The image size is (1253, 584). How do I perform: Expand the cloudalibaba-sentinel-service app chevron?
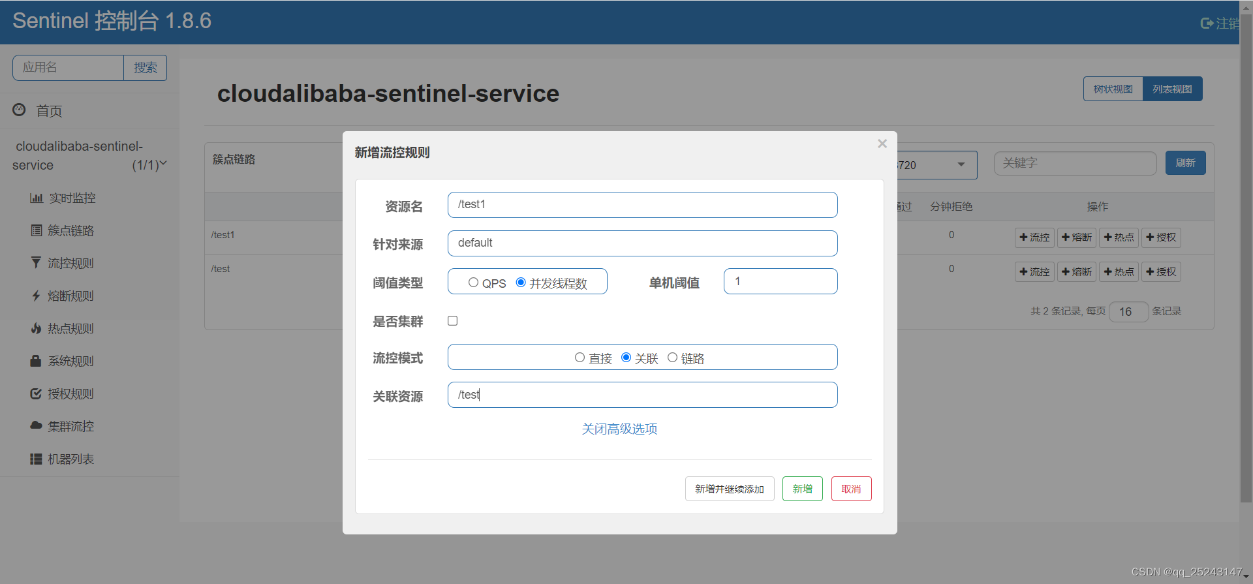[x=163, y=164]
